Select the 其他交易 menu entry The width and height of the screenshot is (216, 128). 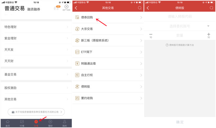click(x=36, y=99)
